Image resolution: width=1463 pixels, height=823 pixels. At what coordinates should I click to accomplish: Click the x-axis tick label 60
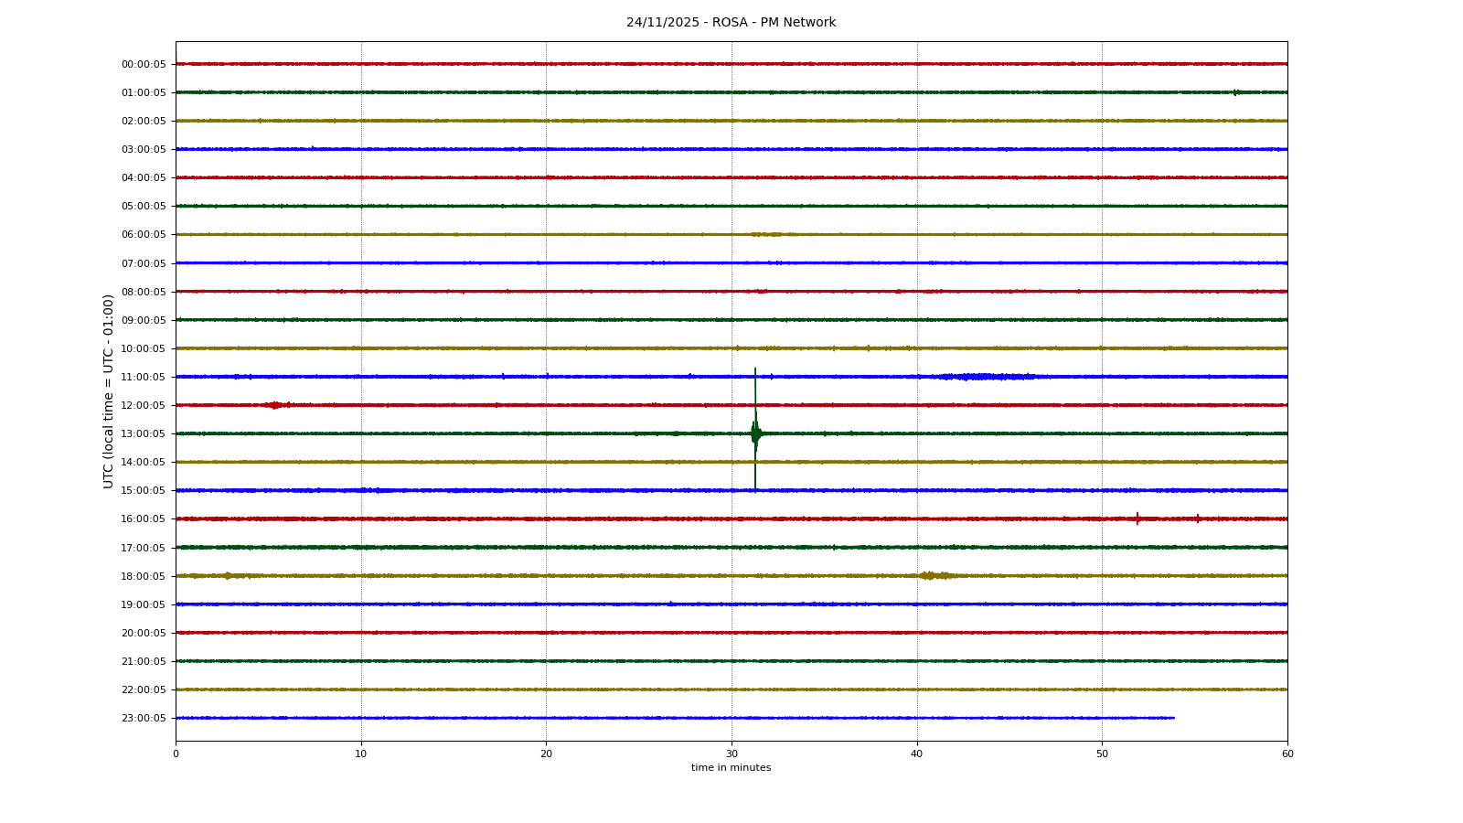pyautogui.click(x=1287, y=754)
